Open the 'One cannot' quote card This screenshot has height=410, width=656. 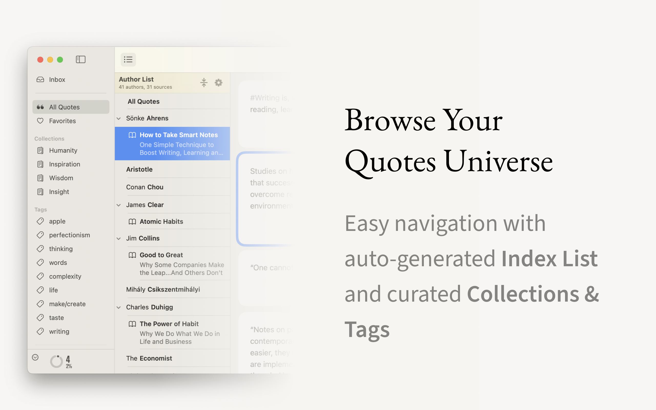coord(265,278)
